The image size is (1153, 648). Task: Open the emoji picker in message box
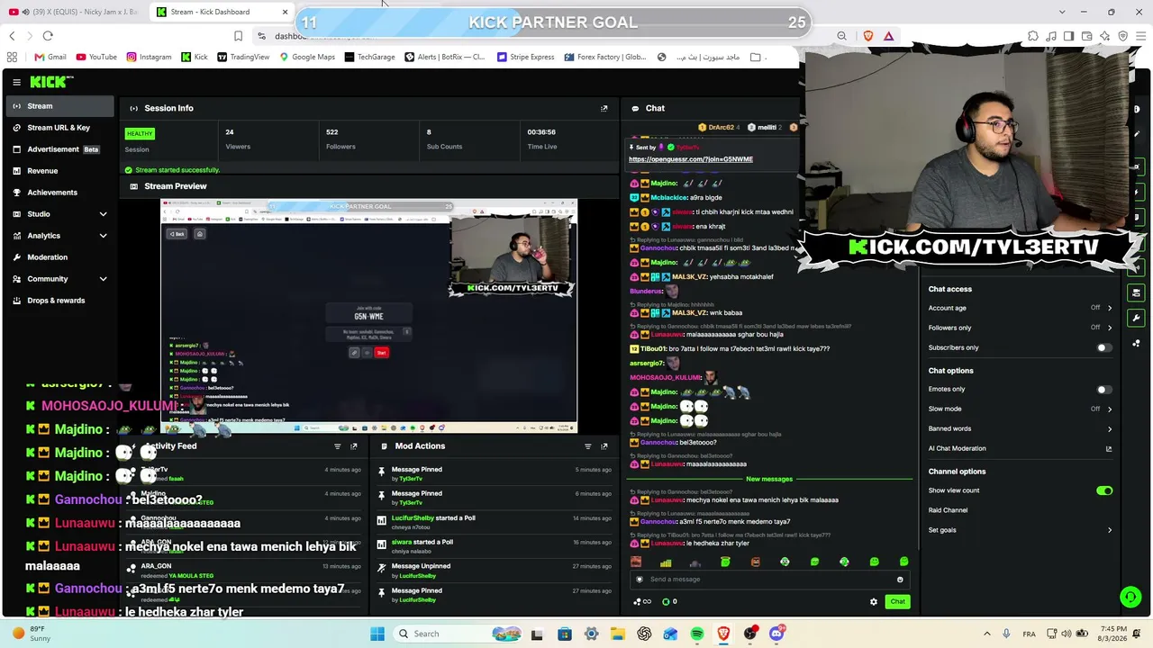[x=900, y=580]
